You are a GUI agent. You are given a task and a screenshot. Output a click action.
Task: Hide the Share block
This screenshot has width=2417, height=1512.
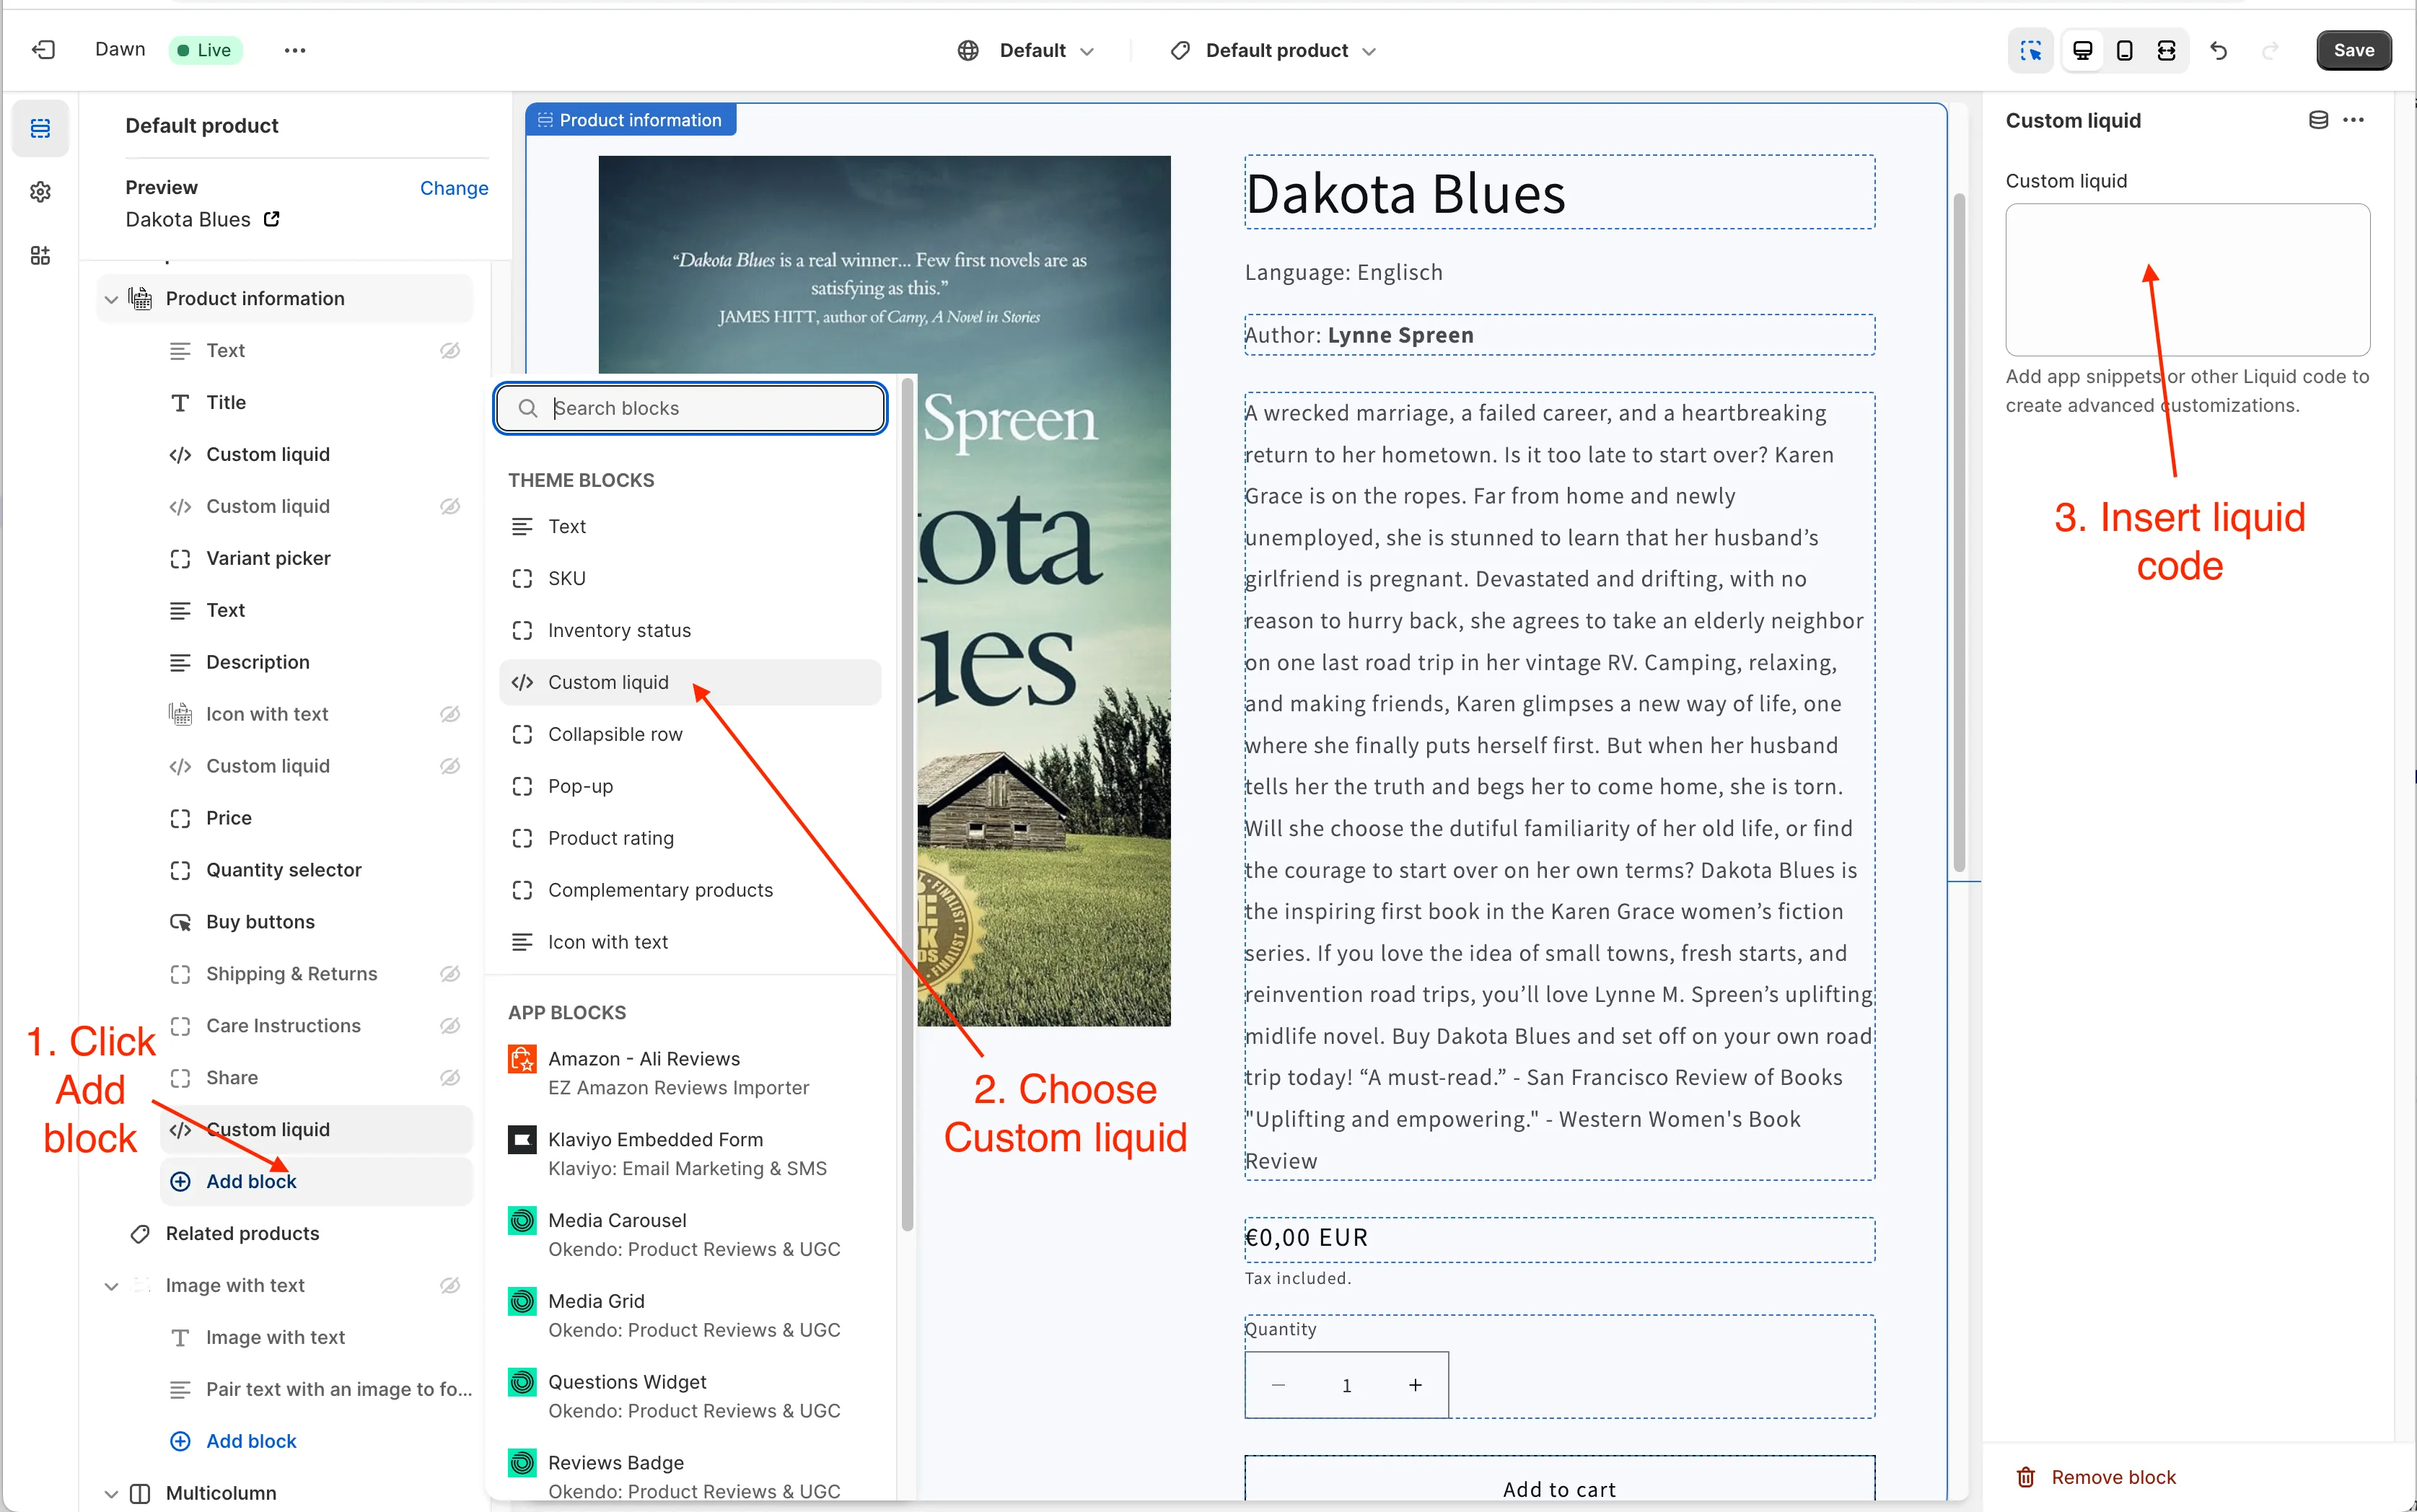point(450,1077)
